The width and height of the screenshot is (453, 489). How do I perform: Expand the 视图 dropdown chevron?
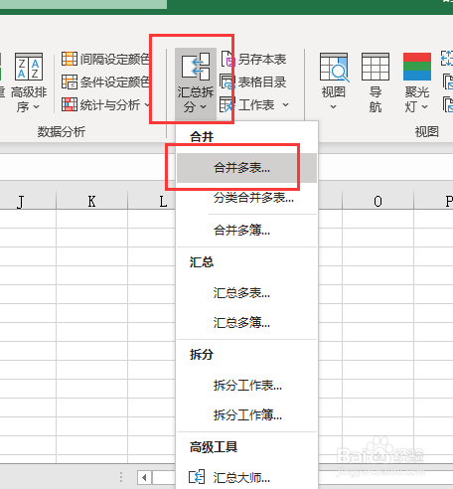tap(334, 106)
